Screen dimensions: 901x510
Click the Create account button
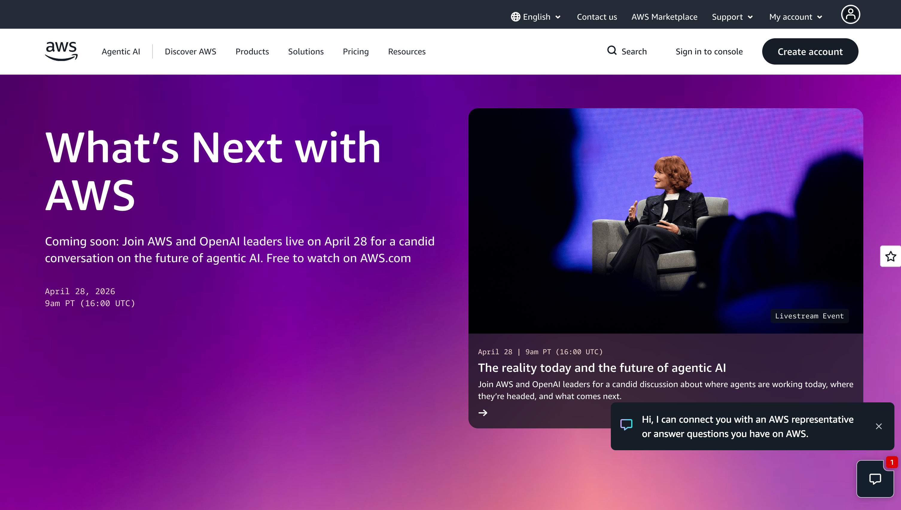810,51
